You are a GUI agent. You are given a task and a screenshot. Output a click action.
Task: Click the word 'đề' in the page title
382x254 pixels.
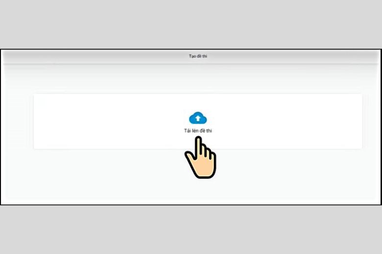click(199, 56)
